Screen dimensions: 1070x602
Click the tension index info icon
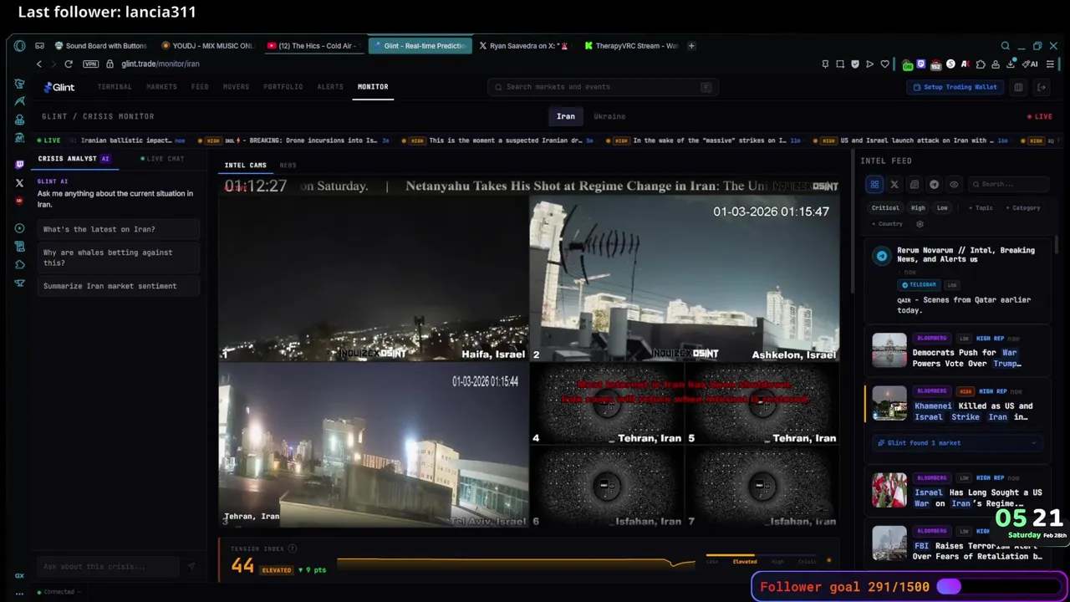click(x=292, y=548)
